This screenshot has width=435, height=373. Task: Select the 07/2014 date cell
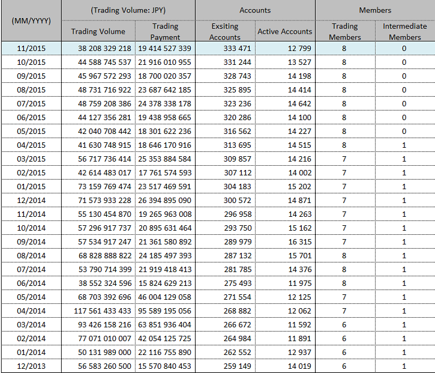pos(31,270)
